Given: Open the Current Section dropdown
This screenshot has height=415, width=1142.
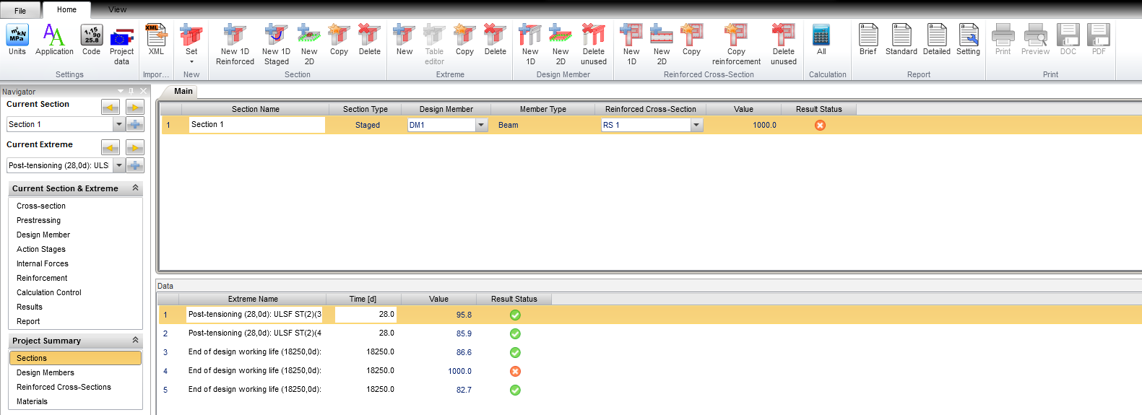Looking at the screenshot, I should (x=119, y=125).
